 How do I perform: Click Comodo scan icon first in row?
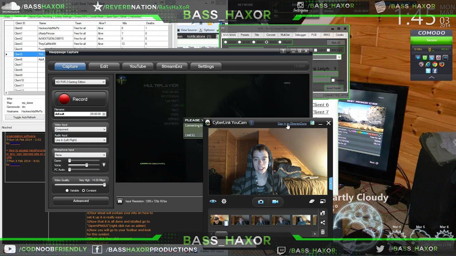point(418,58)
